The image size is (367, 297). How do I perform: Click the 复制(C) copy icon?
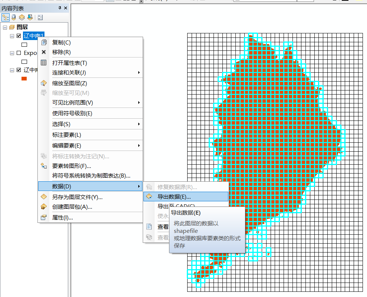(44, 42)
